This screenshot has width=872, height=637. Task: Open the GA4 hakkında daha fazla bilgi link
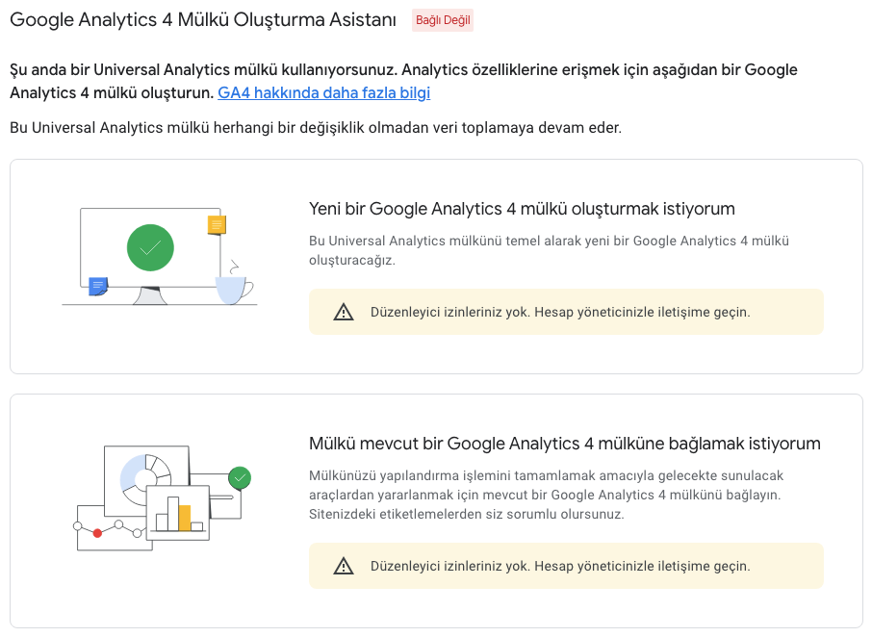point(323,93)
